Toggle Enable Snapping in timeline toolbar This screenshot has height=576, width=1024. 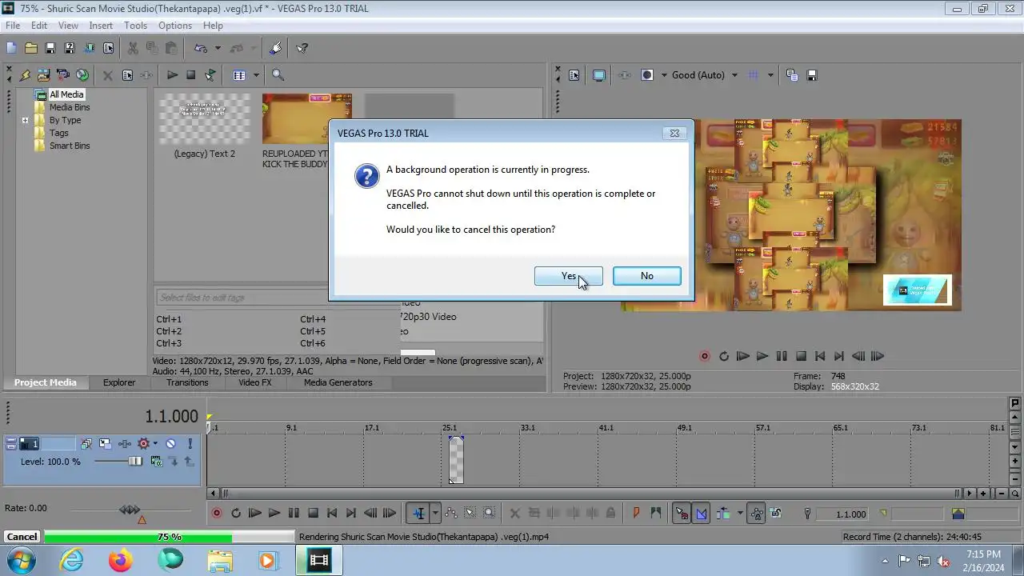[x=682, y=514]
